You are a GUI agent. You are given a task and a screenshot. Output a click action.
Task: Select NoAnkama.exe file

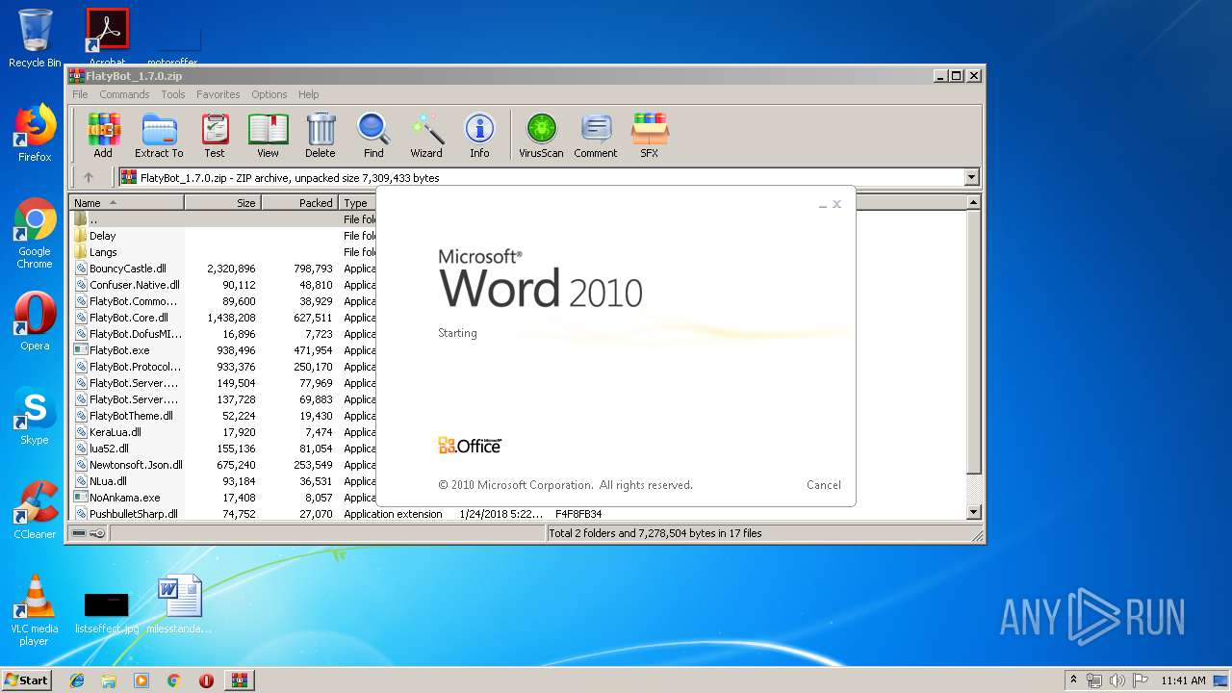tap(124, 498)
